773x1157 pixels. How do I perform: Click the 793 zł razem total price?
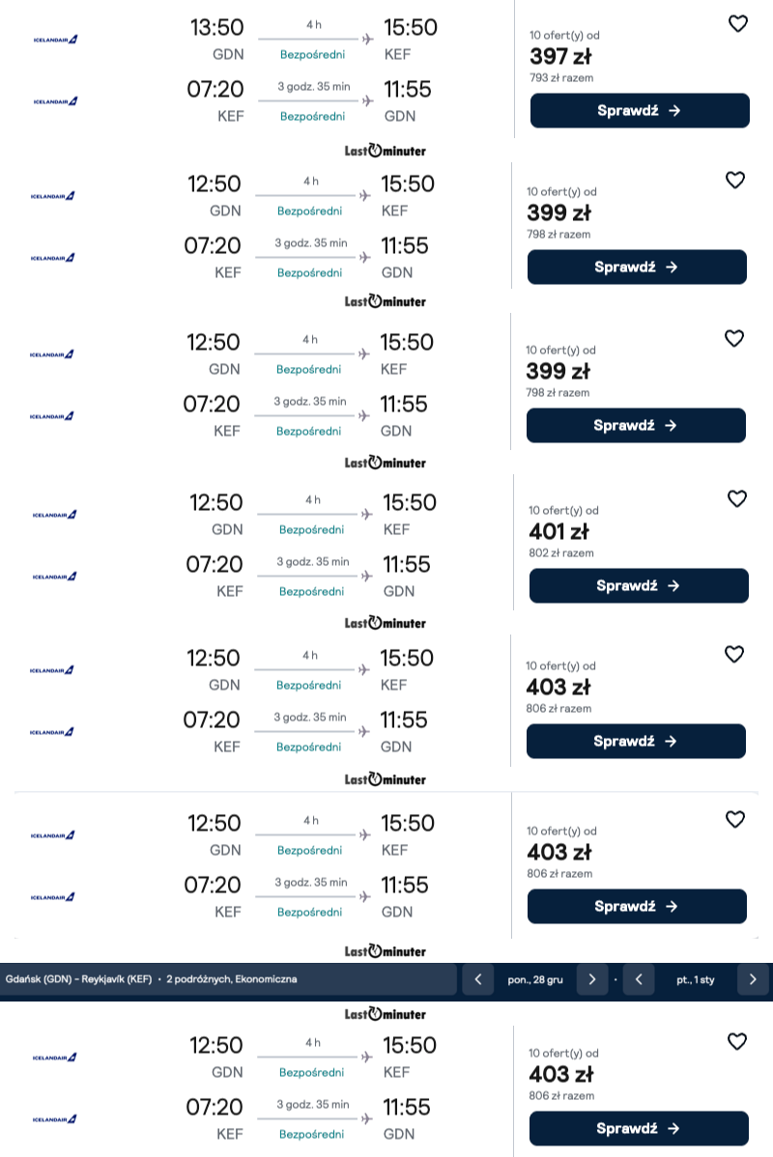561,77
